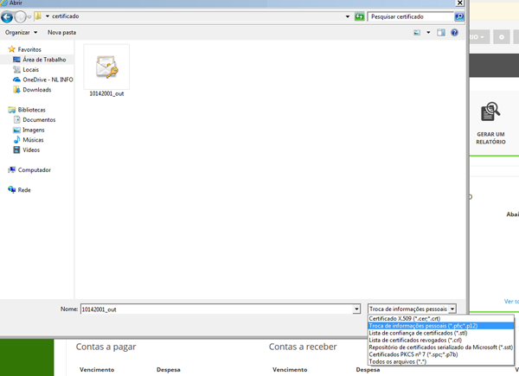Open OneDrive - NL INFO in sidebar
The width and height of the screenshot is (519, 376).
42,80
